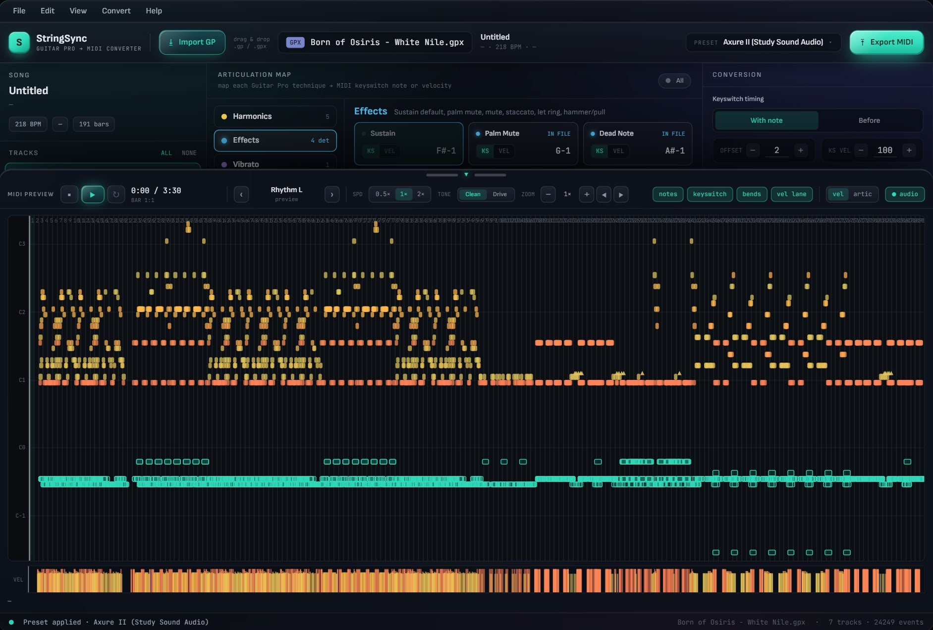
Task: Click the GPX file badge icon
Action: pos(295,42)
